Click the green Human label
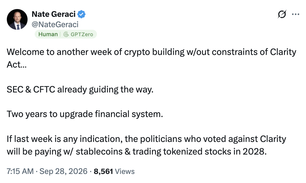Image resolution: width=306 pixels, height=183 pixels. point(48,34)
